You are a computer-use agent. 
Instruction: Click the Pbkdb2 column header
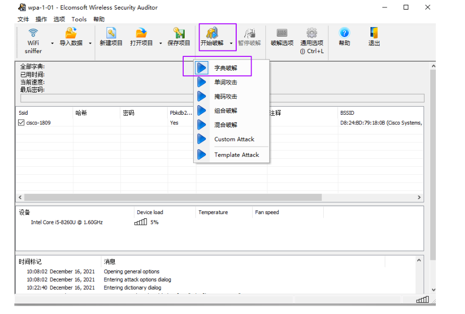pos(181,113)
